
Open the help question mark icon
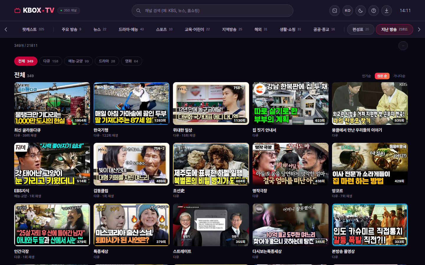(374, 11)
